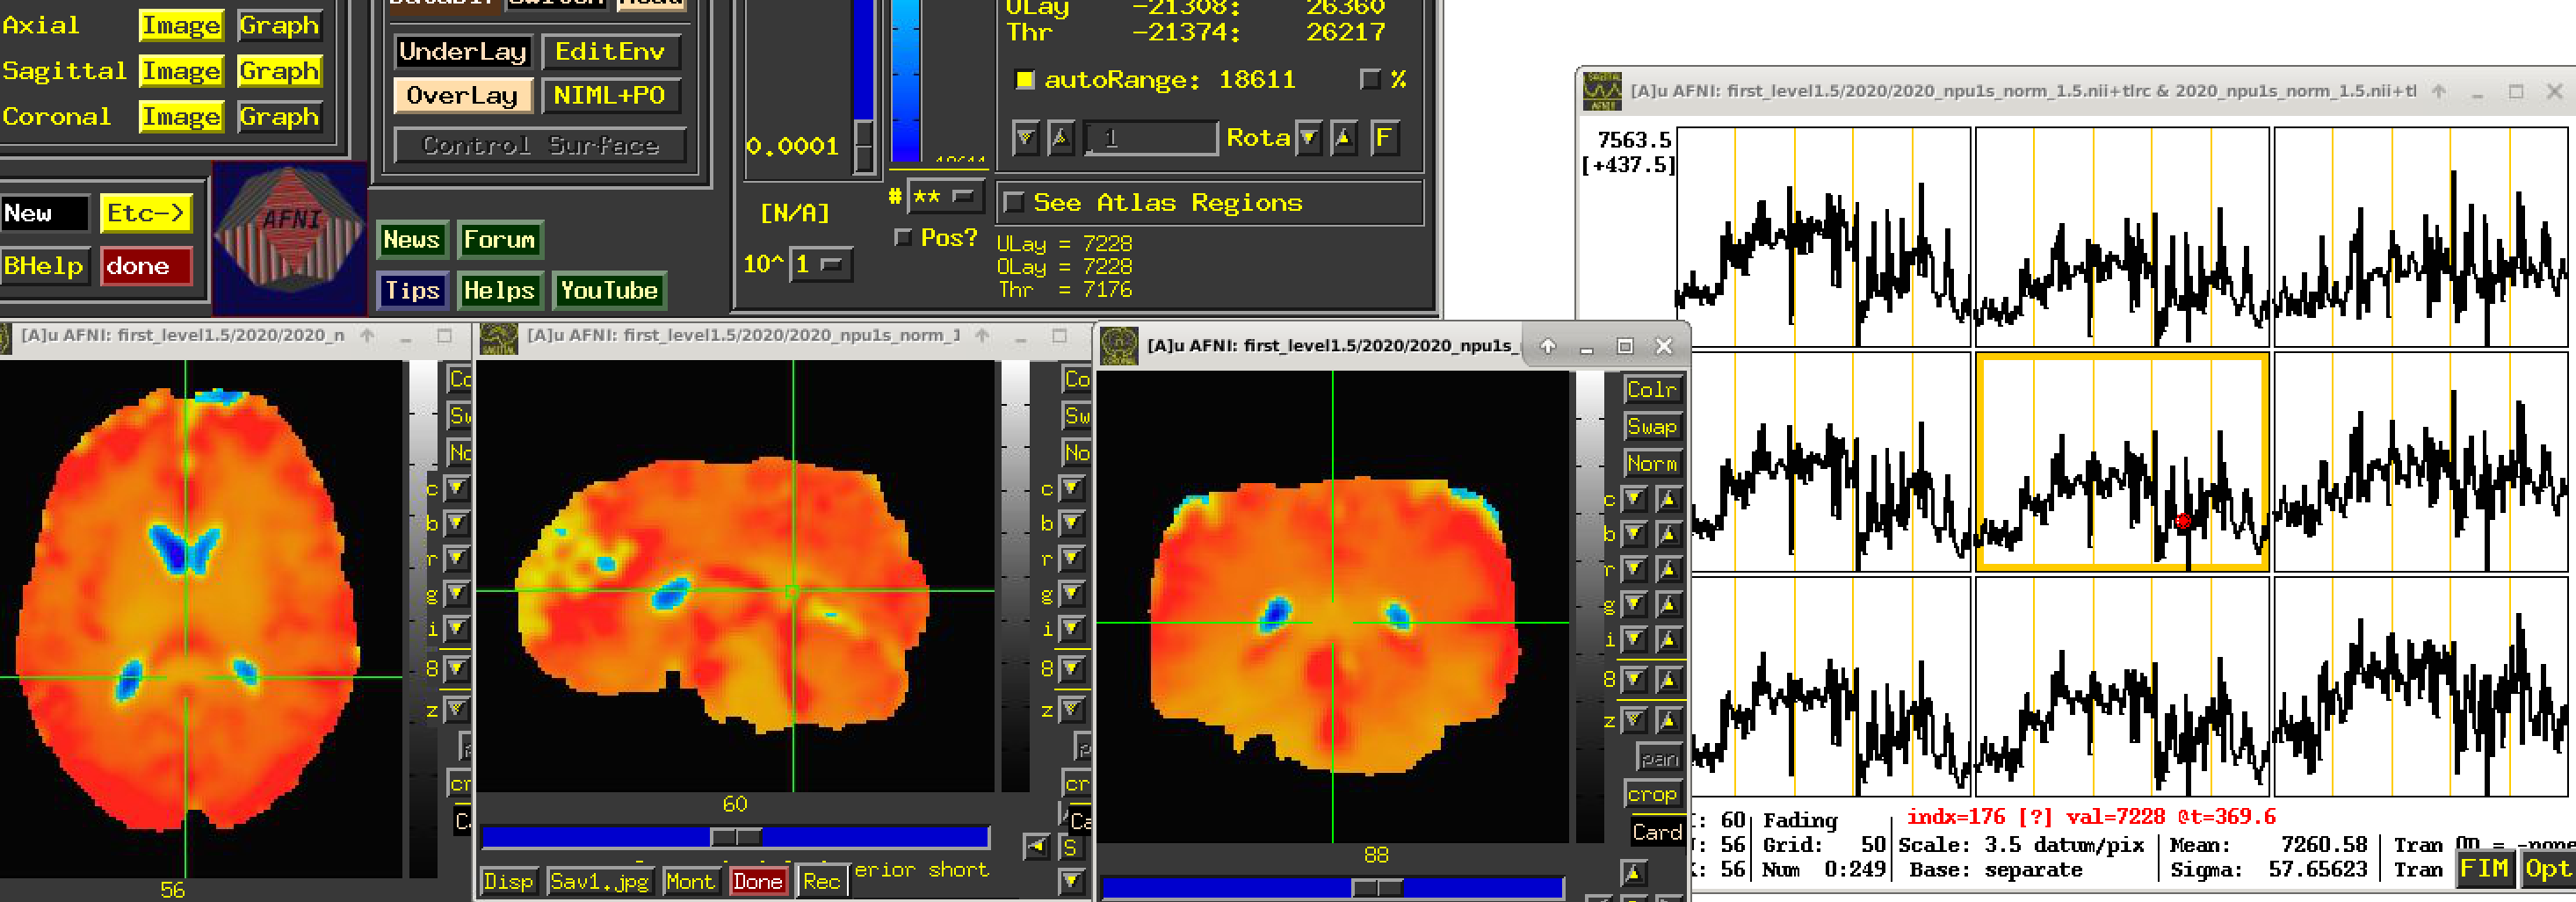This screenshot has width=2576, height=902.
Task: Click Mont in sagittal window
Action: [690, 881]
